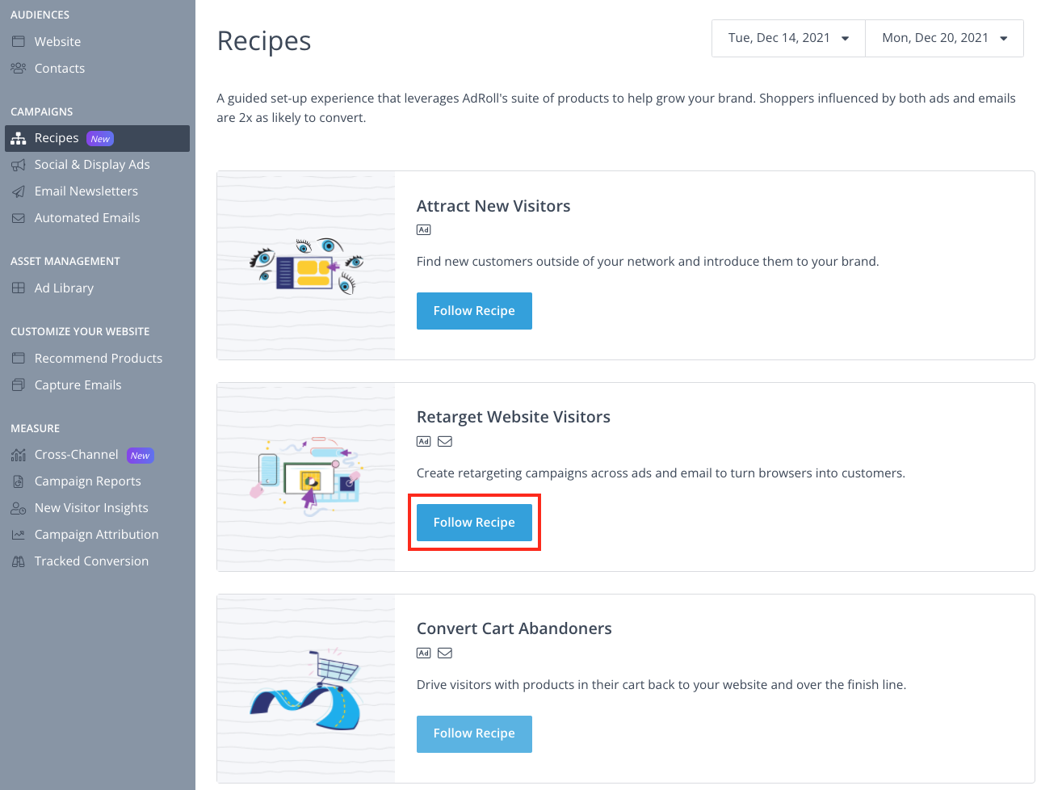
Task: Follow the Convert Cart Abandoners recipe
Action: tap(474, 733)
